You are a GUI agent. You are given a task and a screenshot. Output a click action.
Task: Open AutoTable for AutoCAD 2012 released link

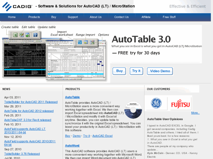(x=29, y=111)
